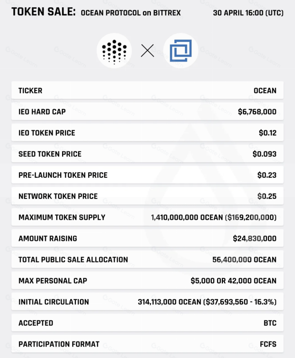Click the NETWORK TOKEN PRICE $0.25 value
295x358 pixels.
(267, 196)
